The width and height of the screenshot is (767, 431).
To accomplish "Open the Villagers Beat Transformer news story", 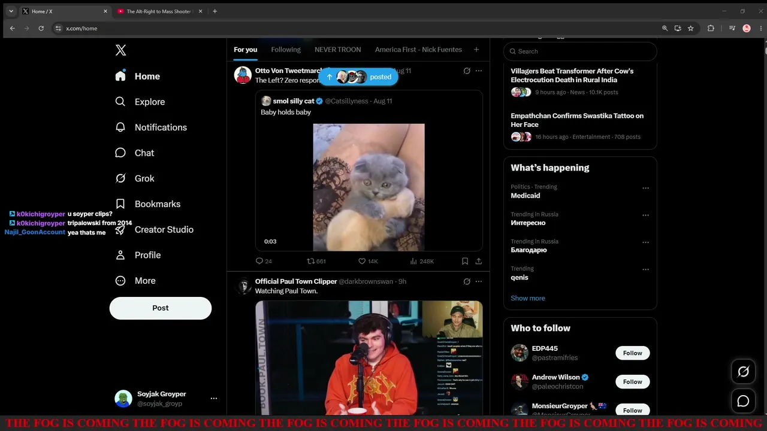I will 580,81.
